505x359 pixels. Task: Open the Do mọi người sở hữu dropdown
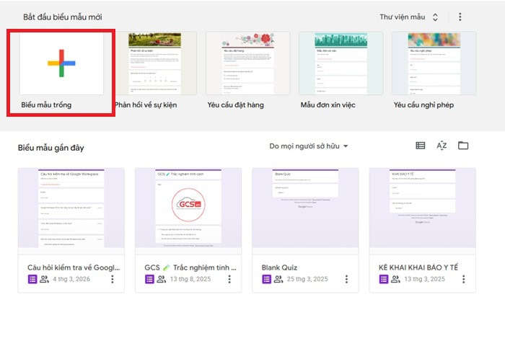[x=309, y=146]
